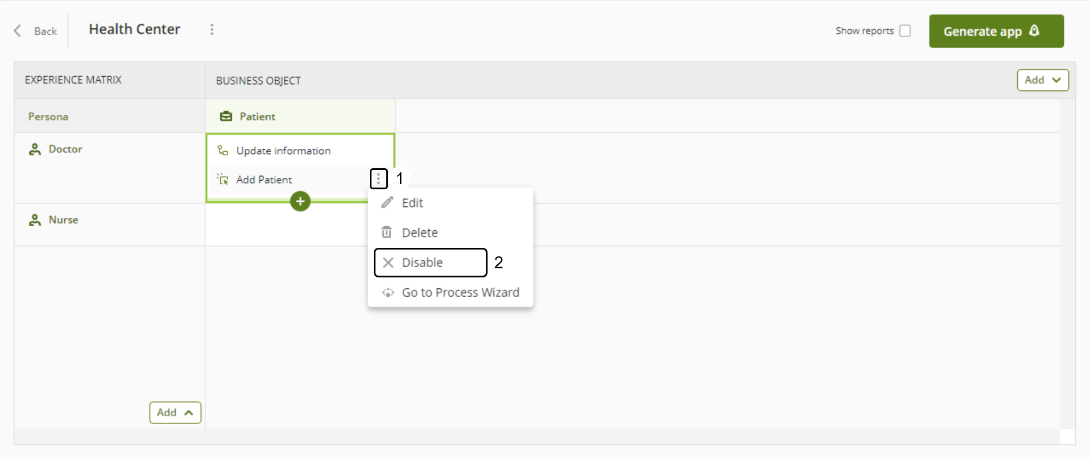Open Health Center kebab options menu
This screenshot has width=1090, height=457.
pyautogui.click(x=212, y=30)
